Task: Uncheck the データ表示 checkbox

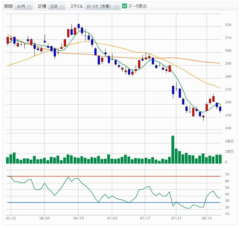Action: [x=124, y=6]
